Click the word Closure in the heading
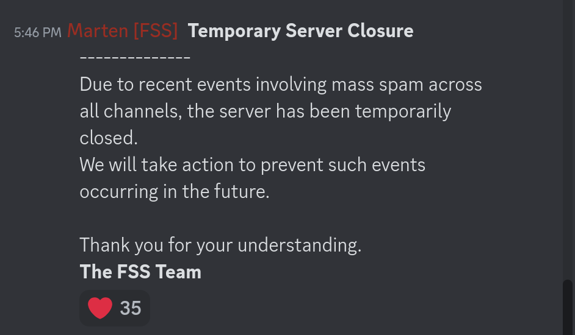Viewport: 575px width, 335px height. pyautogui.click(x=380, y=30)
